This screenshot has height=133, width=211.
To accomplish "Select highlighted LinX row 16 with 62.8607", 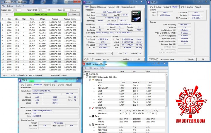I will tap(40, 62).
